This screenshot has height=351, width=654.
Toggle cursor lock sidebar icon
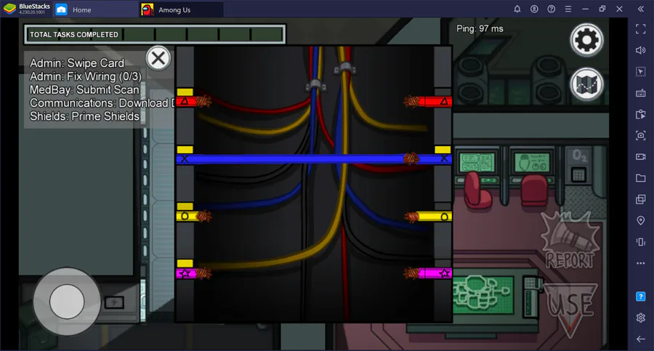point(641,71)
